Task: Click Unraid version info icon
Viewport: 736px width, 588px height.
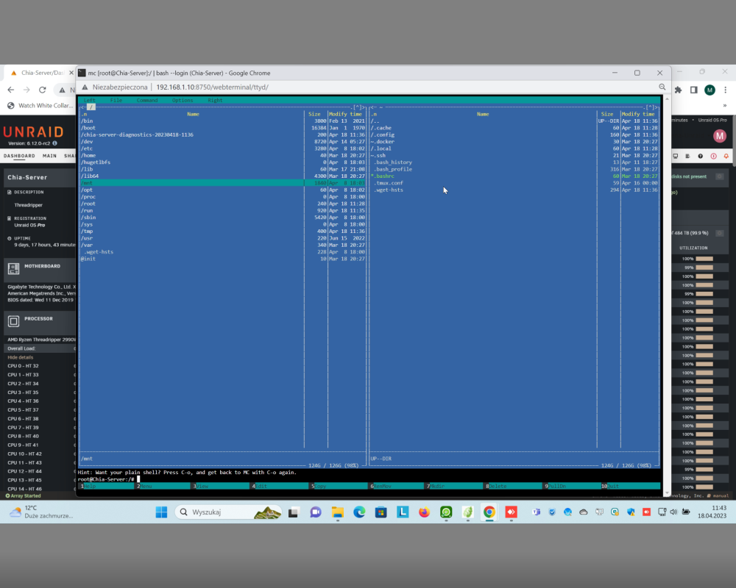Action: click(x=54, y=143)
